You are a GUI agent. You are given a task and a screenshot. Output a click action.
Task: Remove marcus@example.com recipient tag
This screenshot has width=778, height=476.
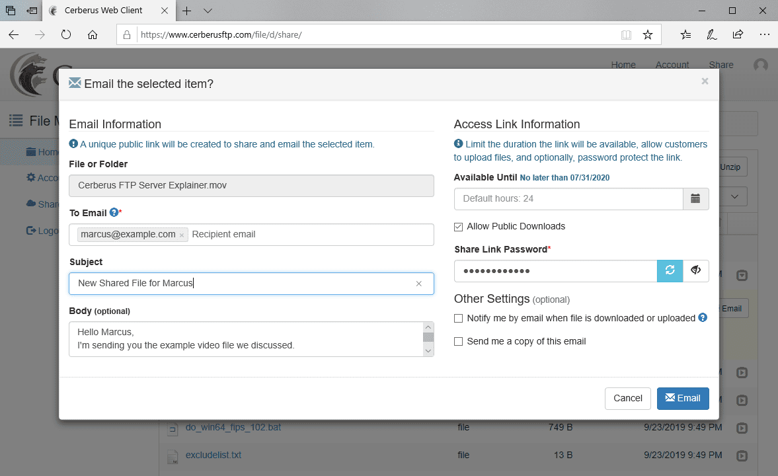pos(182,235)
